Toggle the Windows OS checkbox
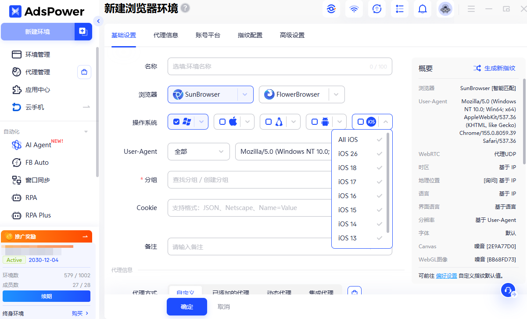Image resolution: width=527 pixels, height=319 pixels. [x=176, y=122]
